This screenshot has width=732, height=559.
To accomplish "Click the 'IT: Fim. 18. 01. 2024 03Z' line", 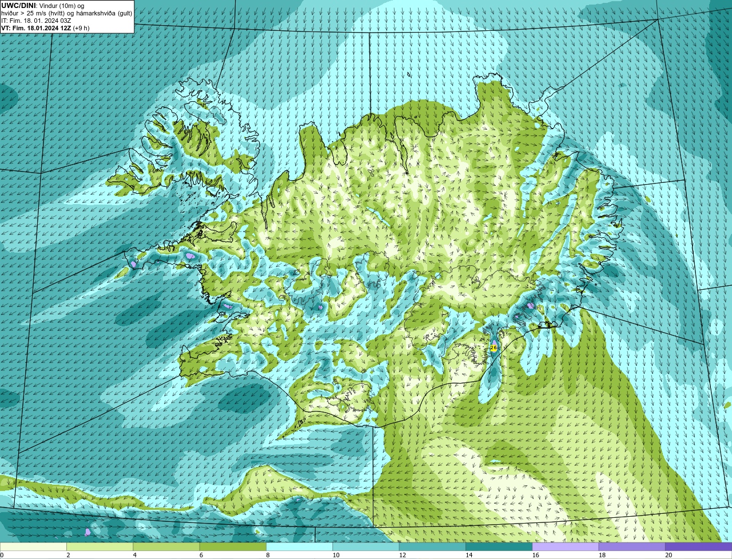I will (37, 21).
